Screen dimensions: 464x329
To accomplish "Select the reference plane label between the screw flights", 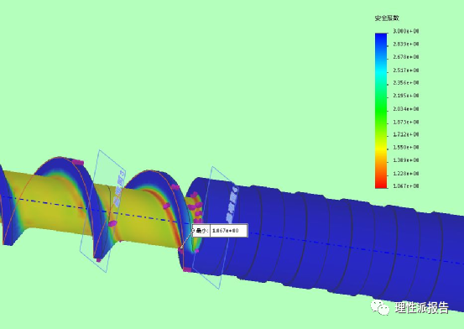I will (120, 188).
